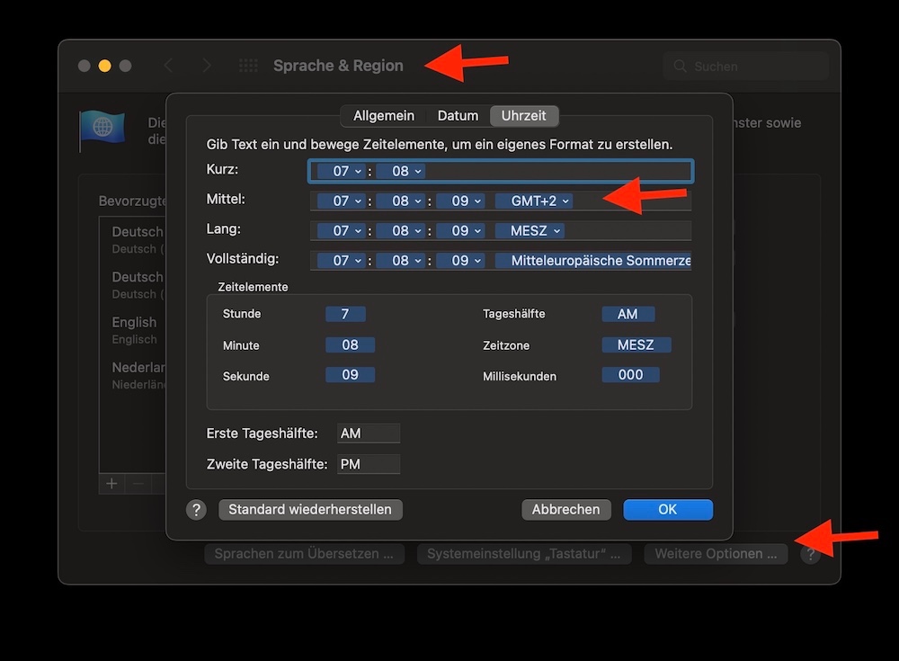
Task: Open the minute 08 dropdown in Kurz row
Action: coord(401,171)
